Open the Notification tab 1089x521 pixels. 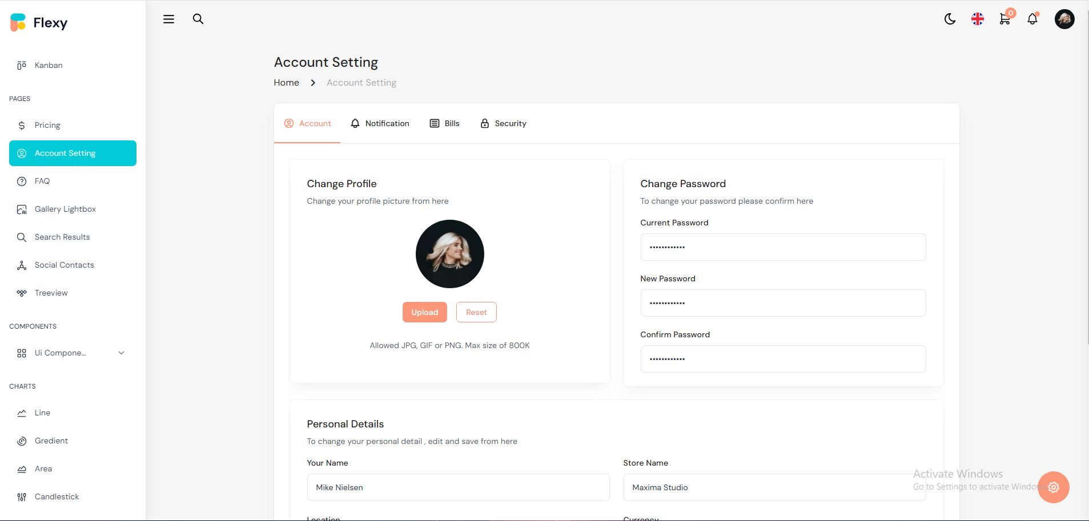(x=380, y=124)
